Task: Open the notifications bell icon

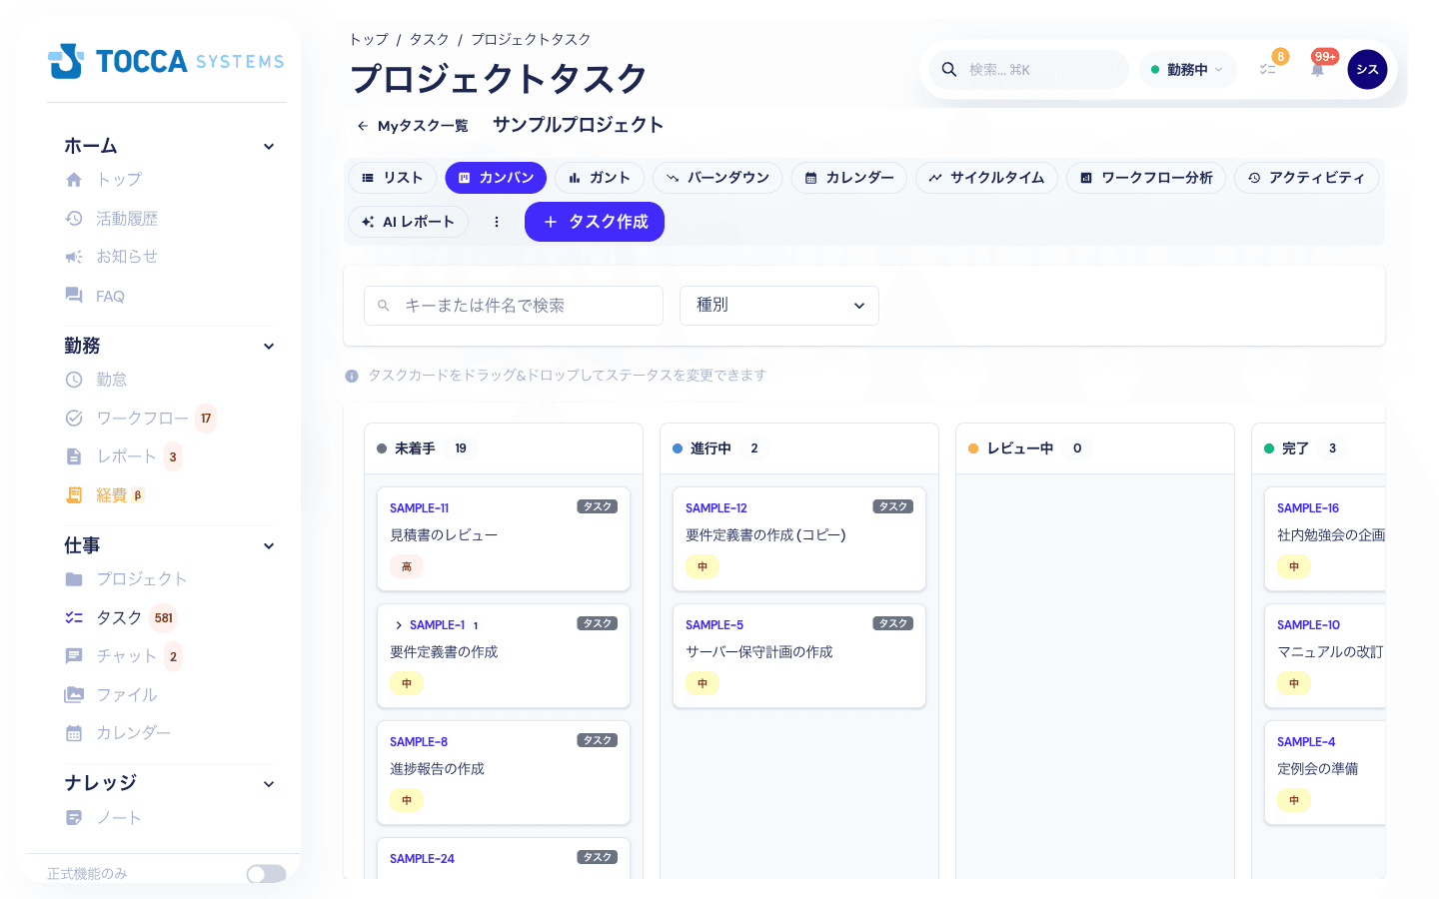Action: 1317,69
